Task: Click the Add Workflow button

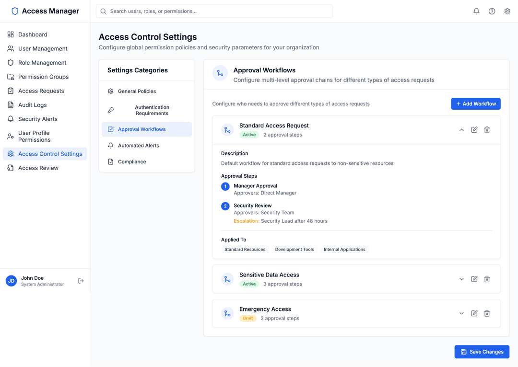Action: (475, 104)
